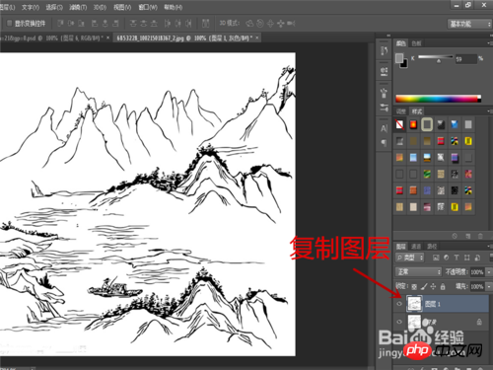Image resolution: width=493 pixels, height=370 pixels.
Task: Click the K percentage value field
Action: [x=465, y=59]
